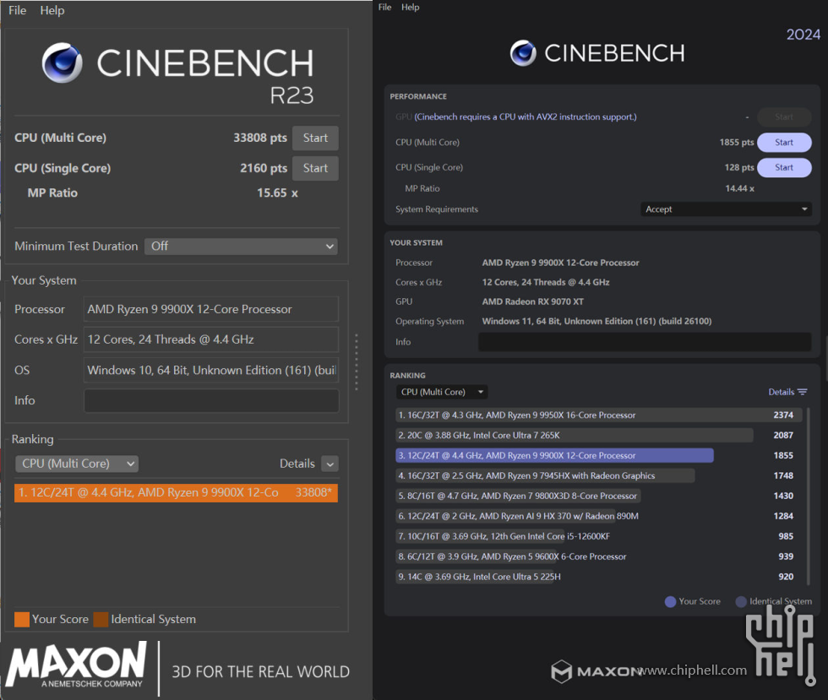Click the Info input field in Cinebench R23
The width and height of the screenshot is (828, 700).
pyautogui.click(x=211, y=401)
